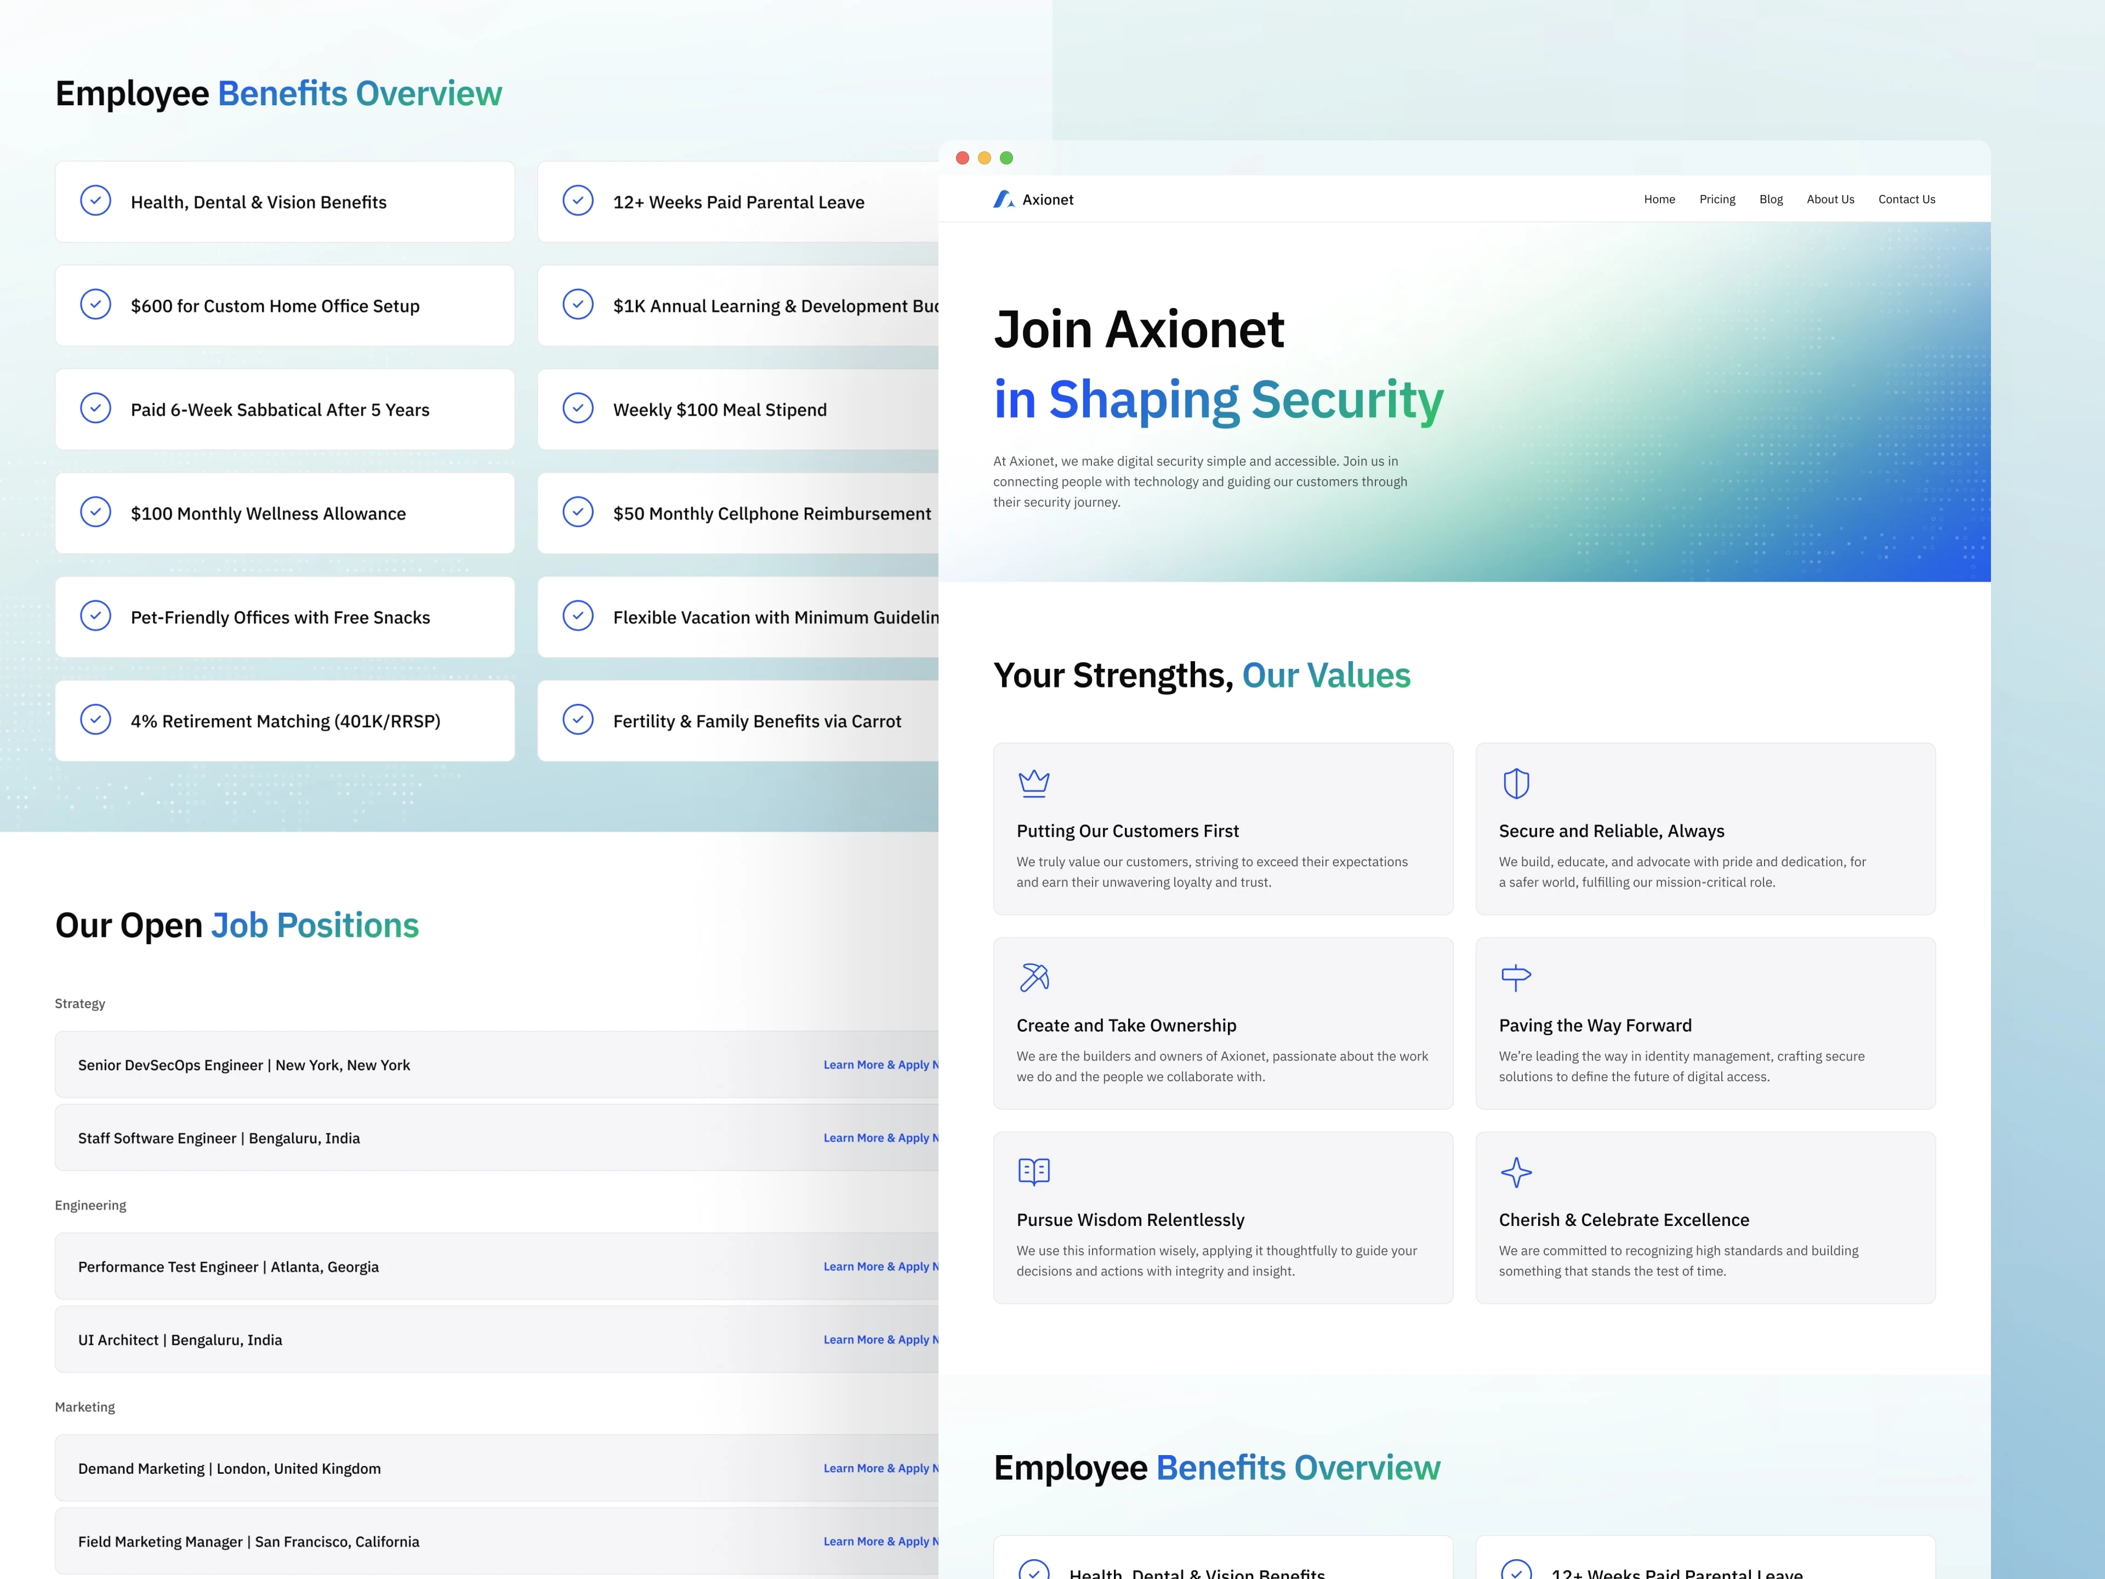Select the Pet-Friendly Offices with Free Snacks card
2105x1579 pixels.
tap(285, 617)
